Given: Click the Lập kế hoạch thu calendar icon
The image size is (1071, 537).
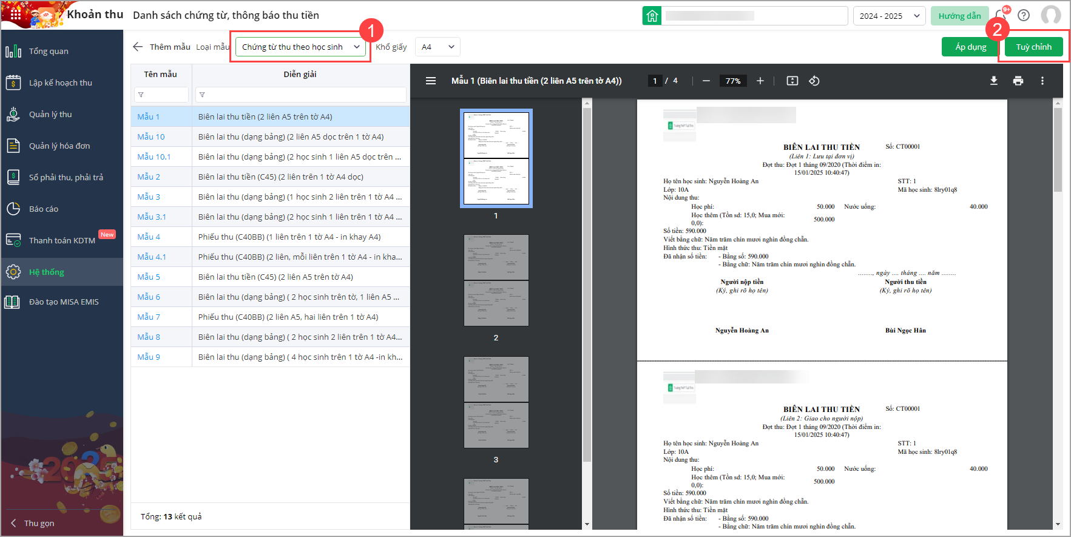Looking at the screenshot, I should (13, 83).
